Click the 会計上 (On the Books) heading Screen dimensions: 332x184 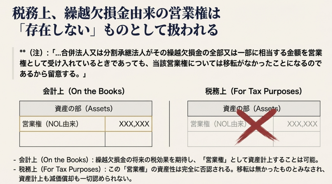point(84,91)
